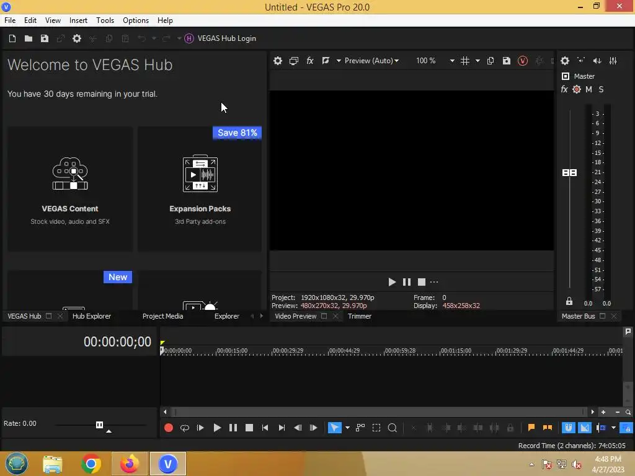This screenshot has width=635, height=476.
Task: Switch to the Hub Explorer tab
Action: [x=92, y=316]
